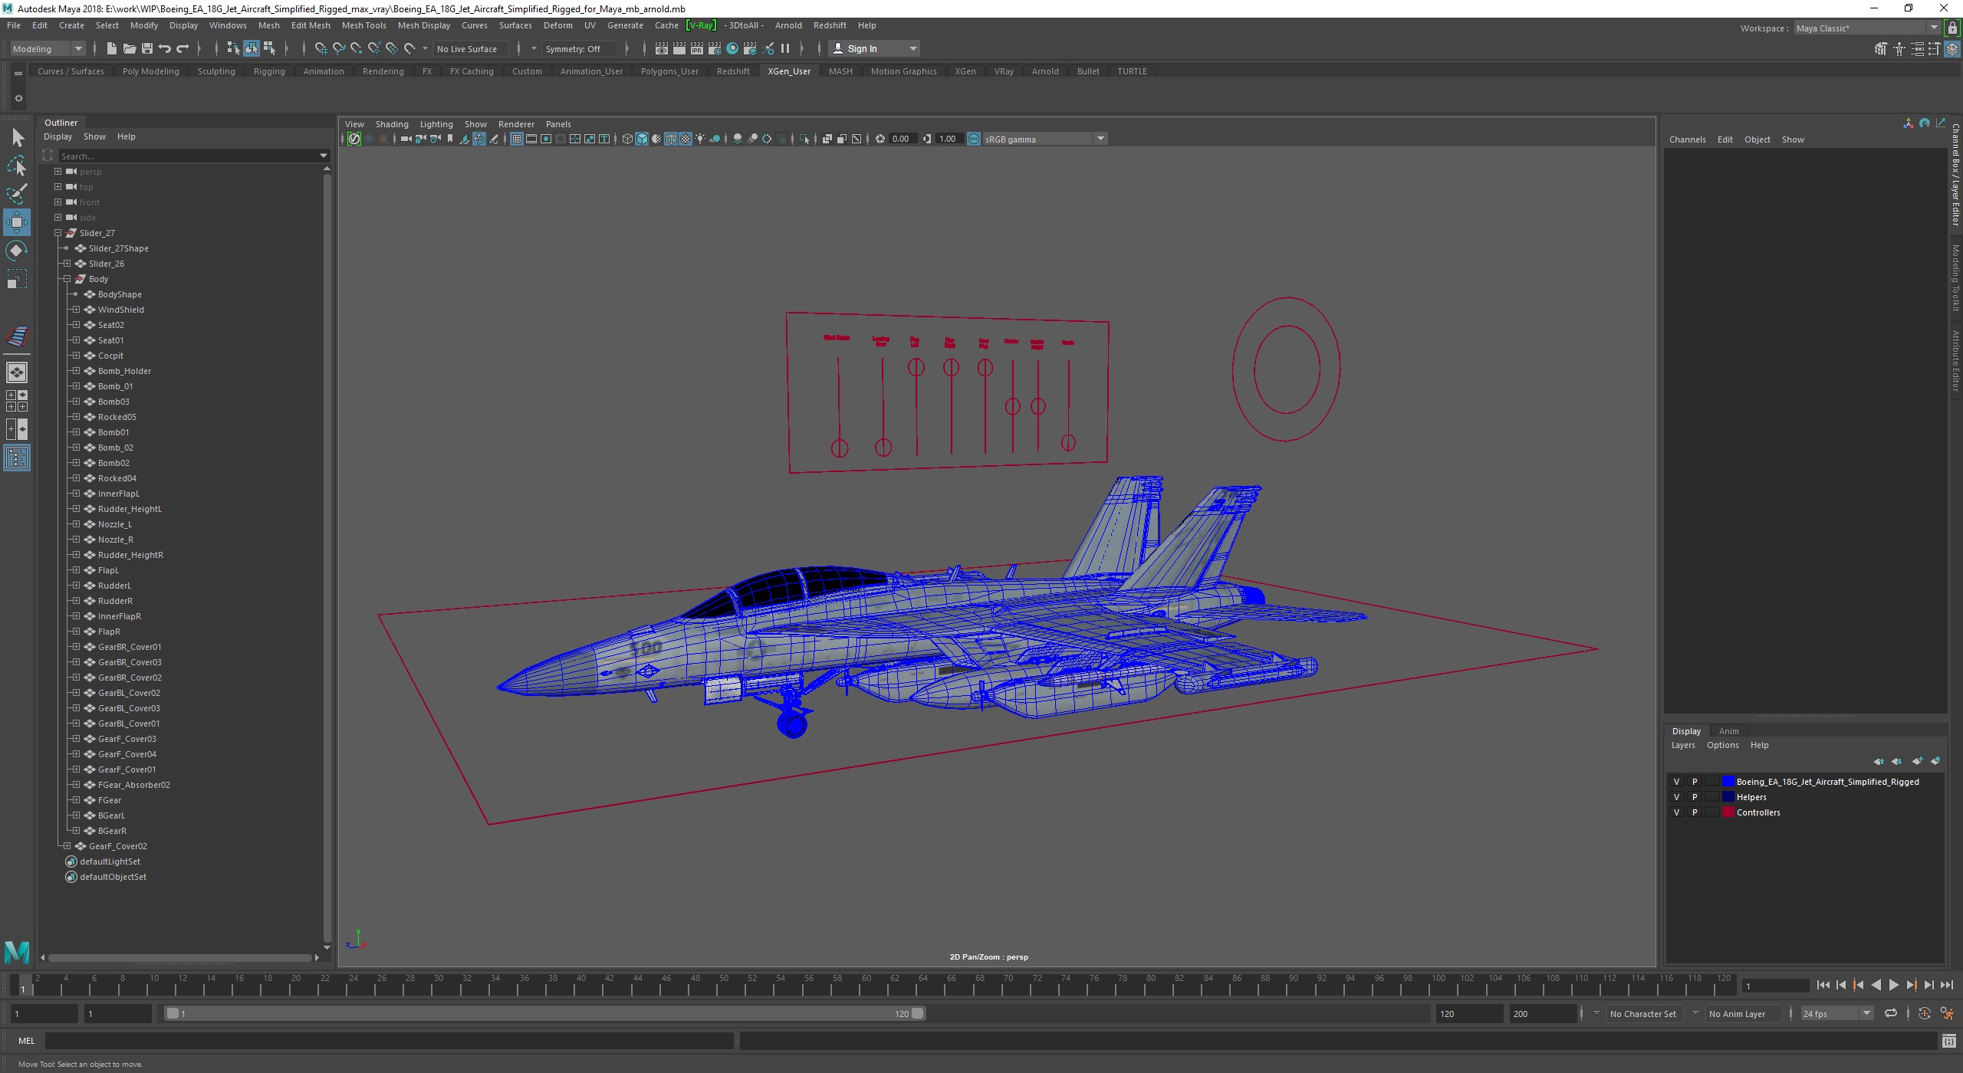Click the snap to grid icon
Screen dimensions: 1963x1073
coord(321,48)
